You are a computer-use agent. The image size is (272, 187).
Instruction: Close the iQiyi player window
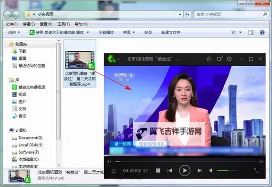[x=260, y=59]
